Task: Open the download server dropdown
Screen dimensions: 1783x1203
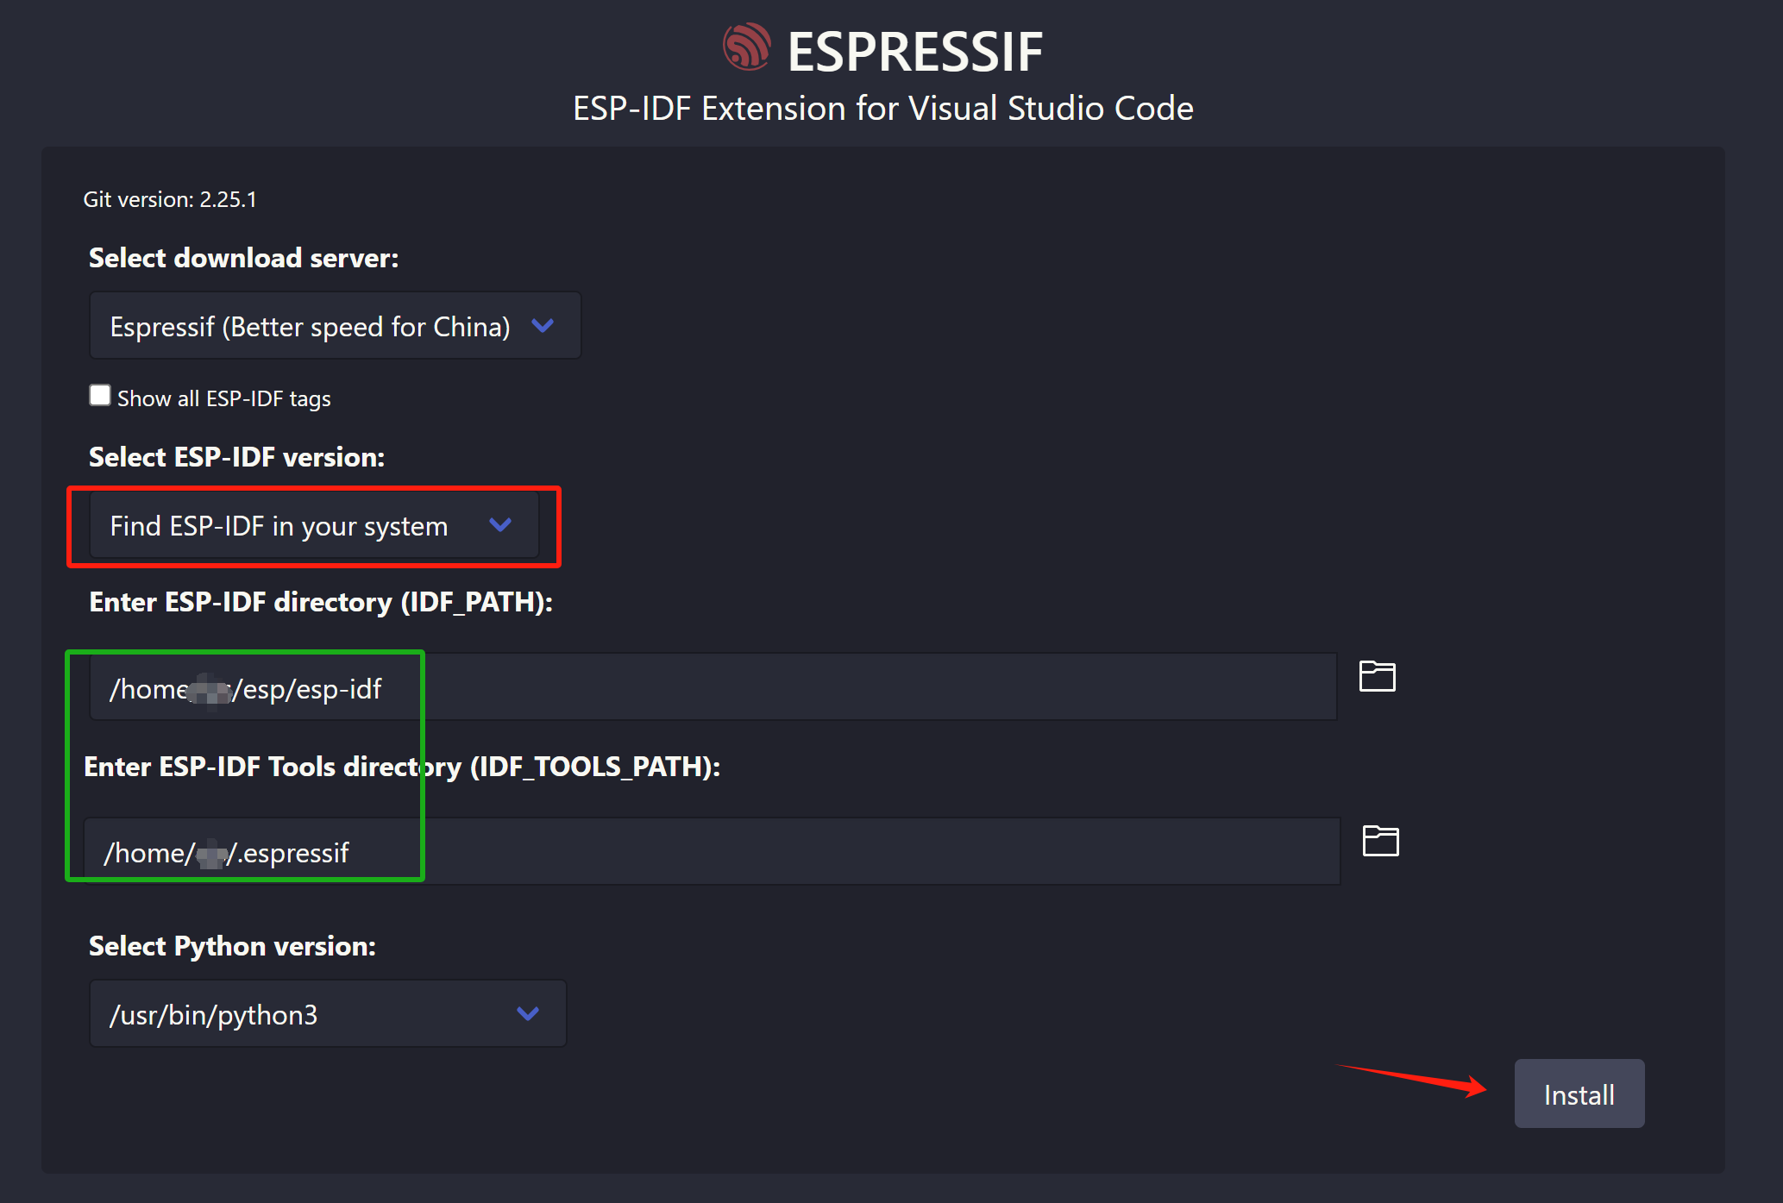Action: [x=335, y=326]
